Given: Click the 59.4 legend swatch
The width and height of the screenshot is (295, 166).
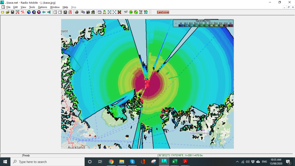Looking at the screenshot, I should [215, 25].
